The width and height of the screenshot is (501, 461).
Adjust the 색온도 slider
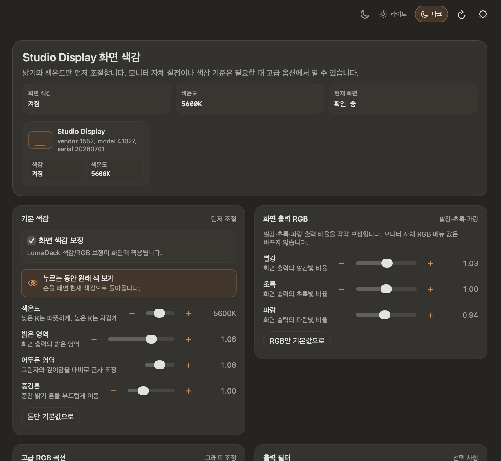click(x=160, y=313)
